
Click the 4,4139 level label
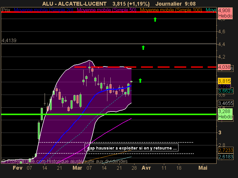pos(9,40)
